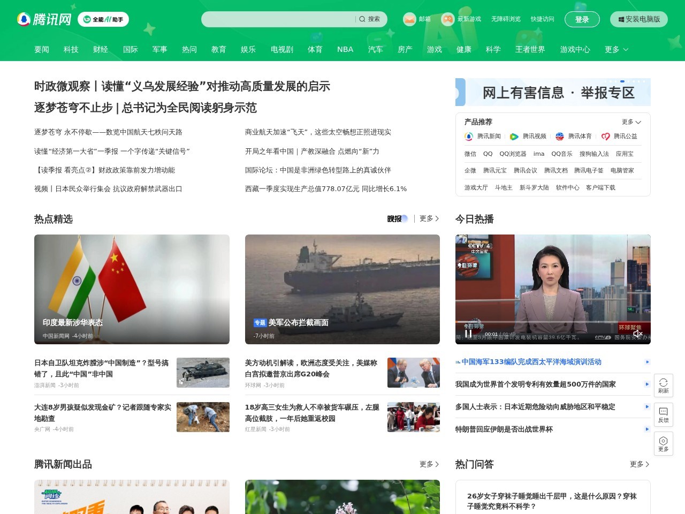Mute the 今日热播 video player

pyautogui.click(x=638, y=334)
